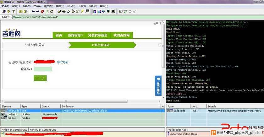Click the forward arrow toolbar icon
The image size is (264, 137).
click(37, 11)
